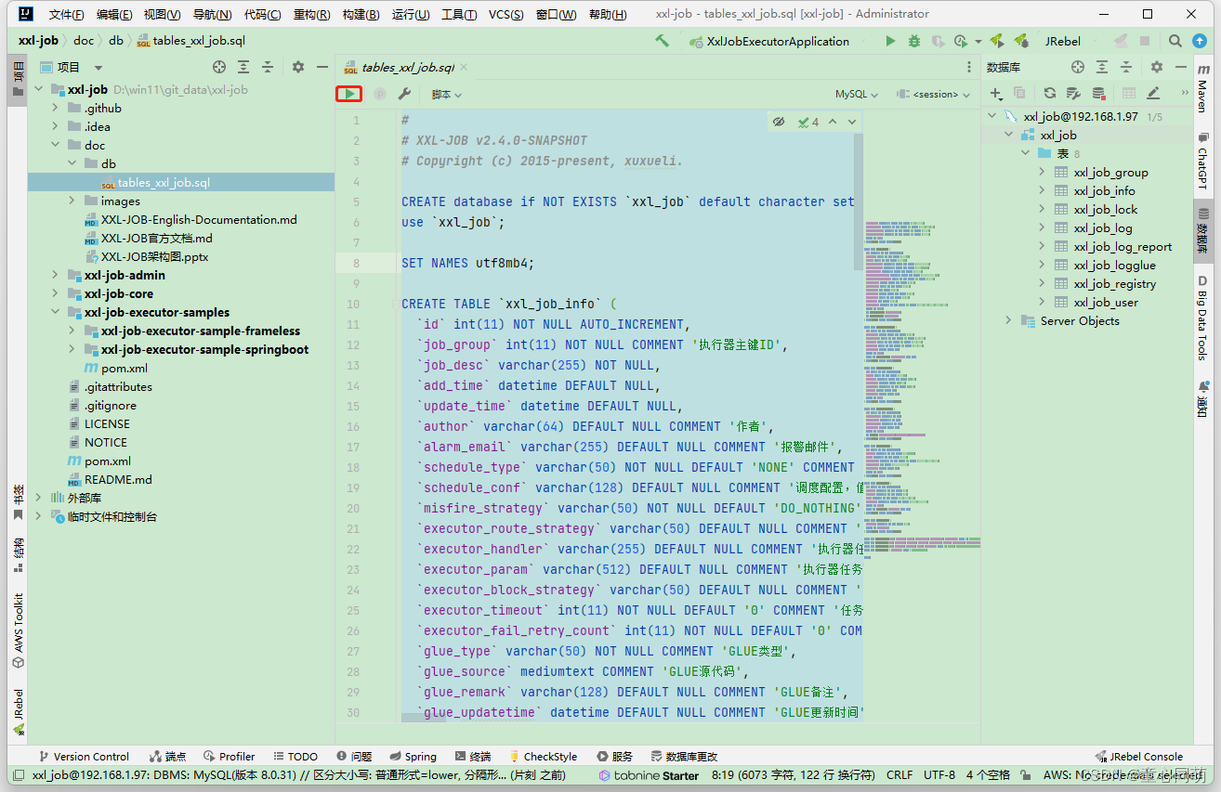The image size is (1221, 792).
Task: Open the 帮助(H) menu
Action: pos(608,14)
